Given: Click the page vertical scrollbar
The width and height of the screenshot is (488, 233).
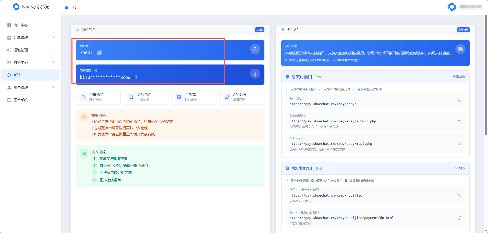Looking at the screenshot, I should tap(486, 76).
